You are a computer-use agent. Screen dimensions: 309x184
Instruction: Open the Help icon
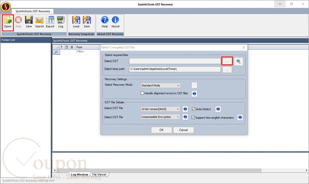point(105,22)
